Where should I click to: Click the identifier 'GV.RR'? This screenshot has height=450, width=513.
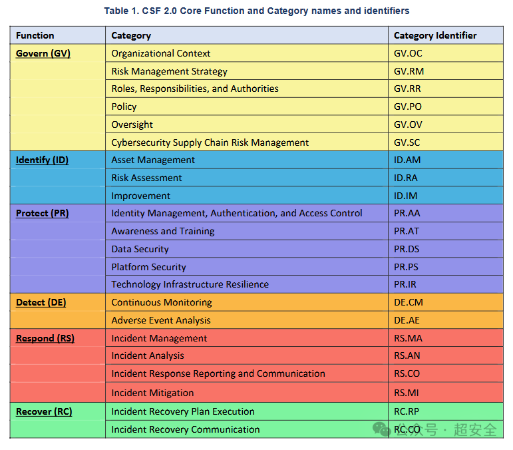(407, 89)
